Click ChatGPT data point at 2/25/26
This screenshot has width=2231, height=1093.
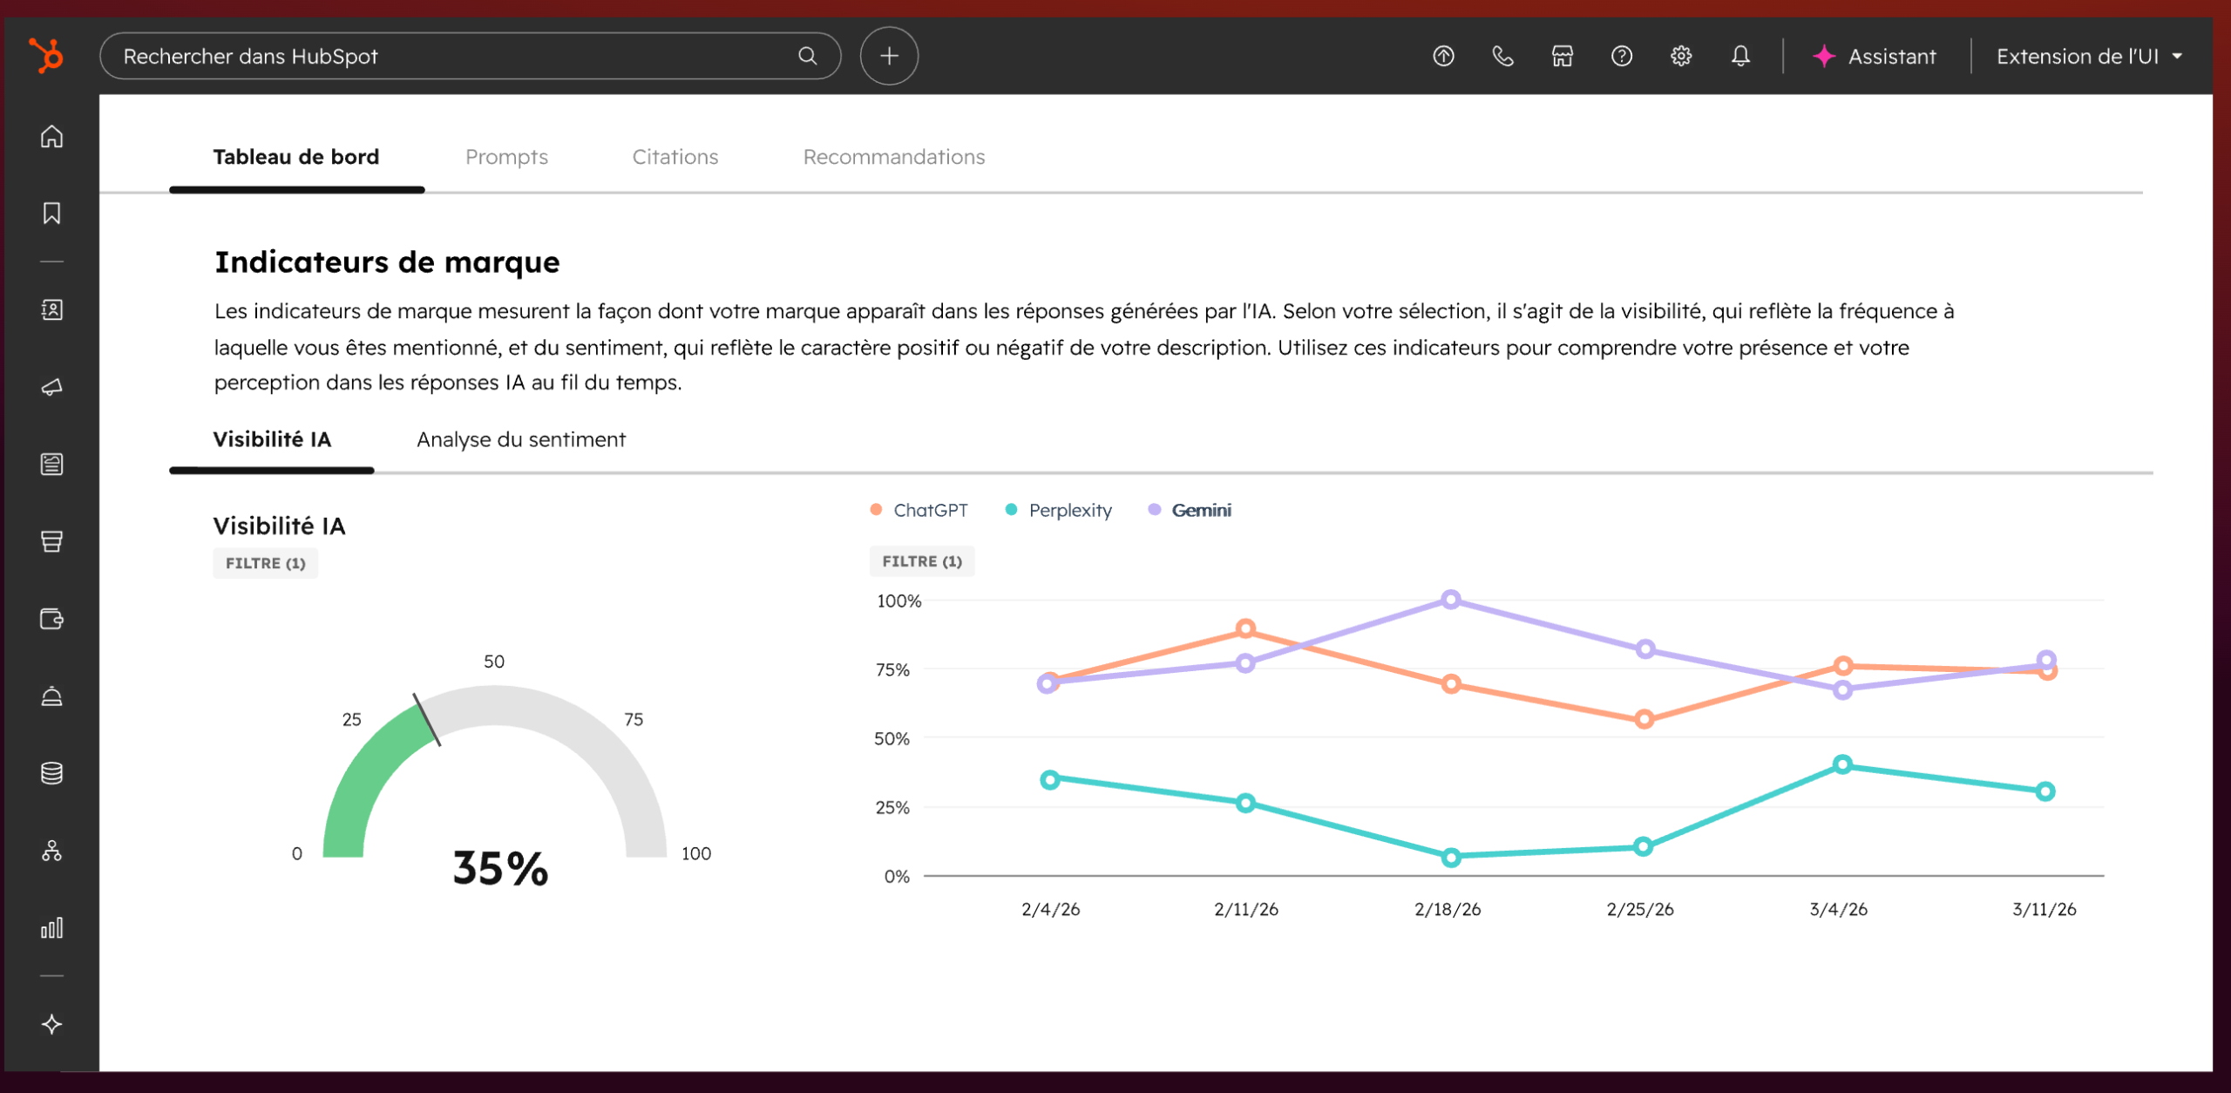1644,719
